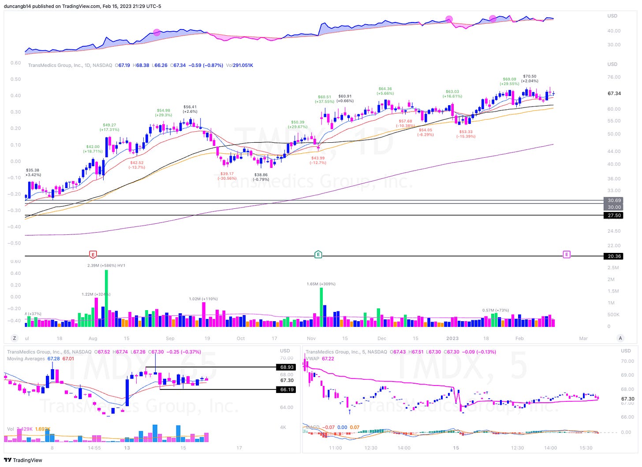Select the 30.00 horizontal line price label
The width and height of the screenshot is (642, 467).
614,207
